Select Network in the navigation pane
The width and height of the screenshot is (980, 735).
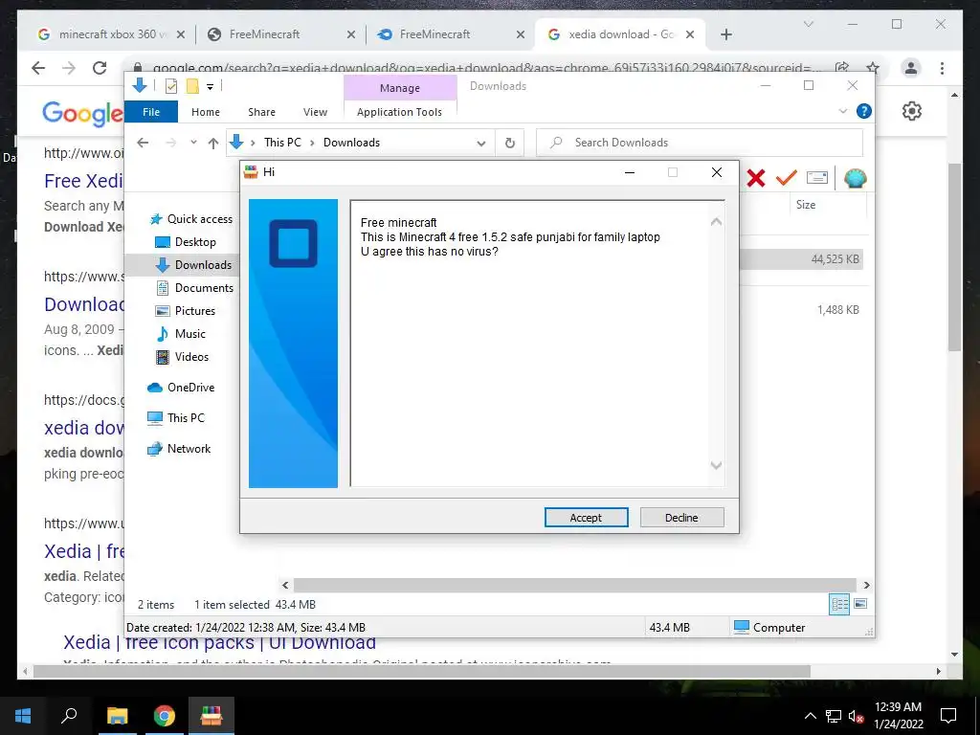pos(189,449)
